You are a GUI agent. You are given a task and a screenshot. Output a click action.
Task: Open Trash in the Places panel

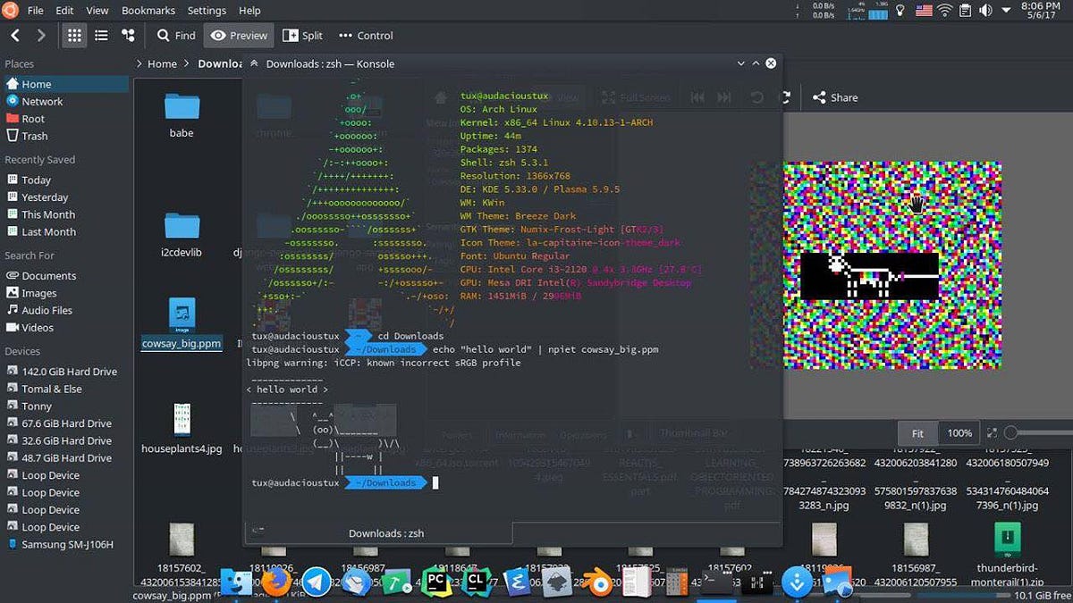[x=34, y=136]
